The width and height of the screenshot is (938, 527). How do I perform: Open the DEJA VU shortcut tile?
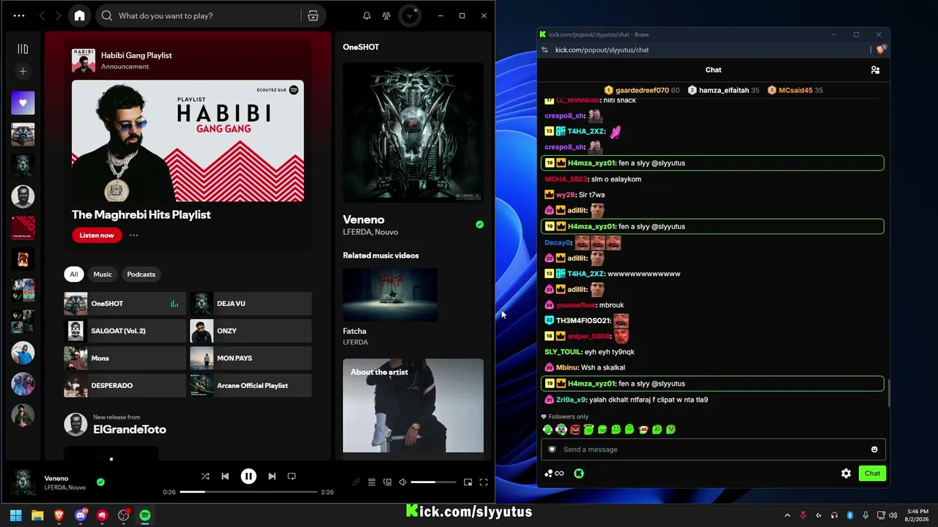point(251,304)
